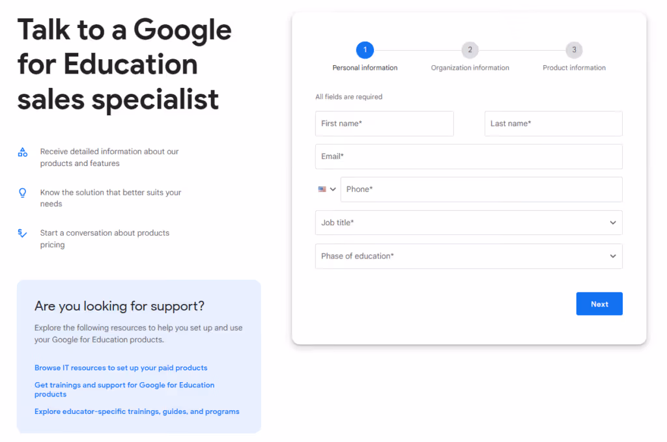The image size is (667, 442).
Task: Click the Job title dropdown chevron
Action: (612, 223)
